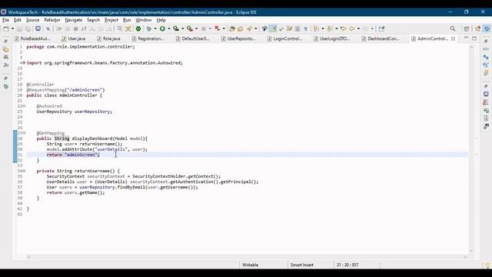This screenshot has width=492, height=277.
Task: Click the Last Edit Location icon
Action: pos(344,28)
